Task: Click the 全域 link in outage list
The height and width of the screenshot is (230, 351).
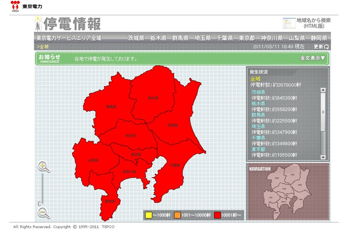Action: [x=255, y=78]
